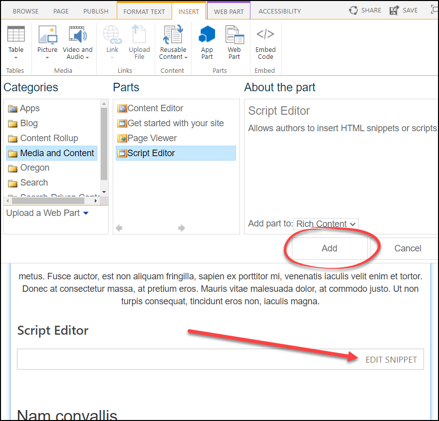Switch to the FORMAT TEXT tab
The width and height of the screenshot is (439, 421).
pyautogui.click(x=144, y=10)
